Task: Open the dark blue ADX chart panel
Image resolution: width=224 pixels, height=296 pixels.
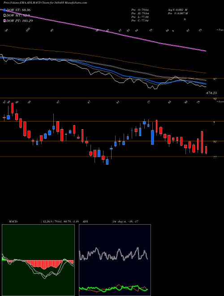Action: click(x=115, y=260)
